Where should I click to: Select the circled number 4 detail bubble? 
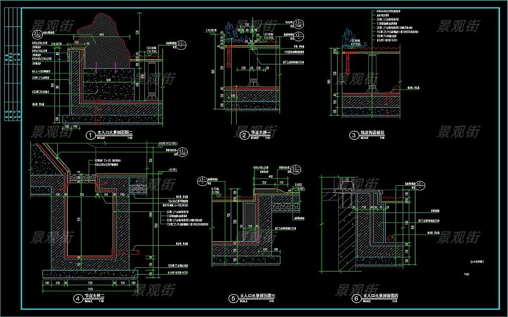(78, 299)
